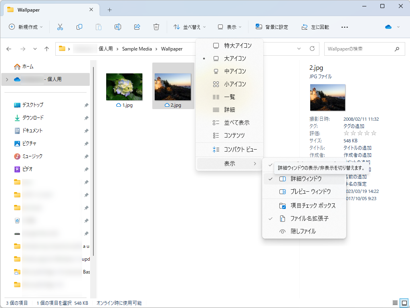Copy 2.jpg using the Copy icon
The width and height of the screenshot is (410, 308).
pyautogui.click(x=79, y=27)
